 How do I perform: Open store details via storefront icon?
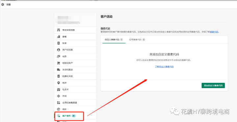(x=59, y=30)
